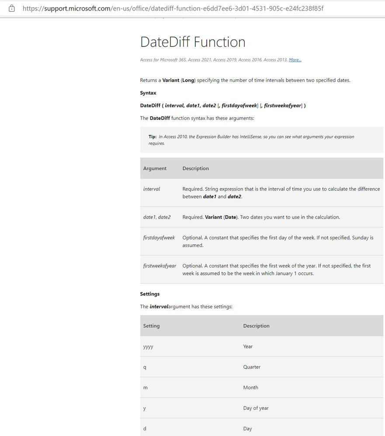This screenshot has height=436, width=385.
Task: Click the Setting column header
Action: [x=152, y=326]
